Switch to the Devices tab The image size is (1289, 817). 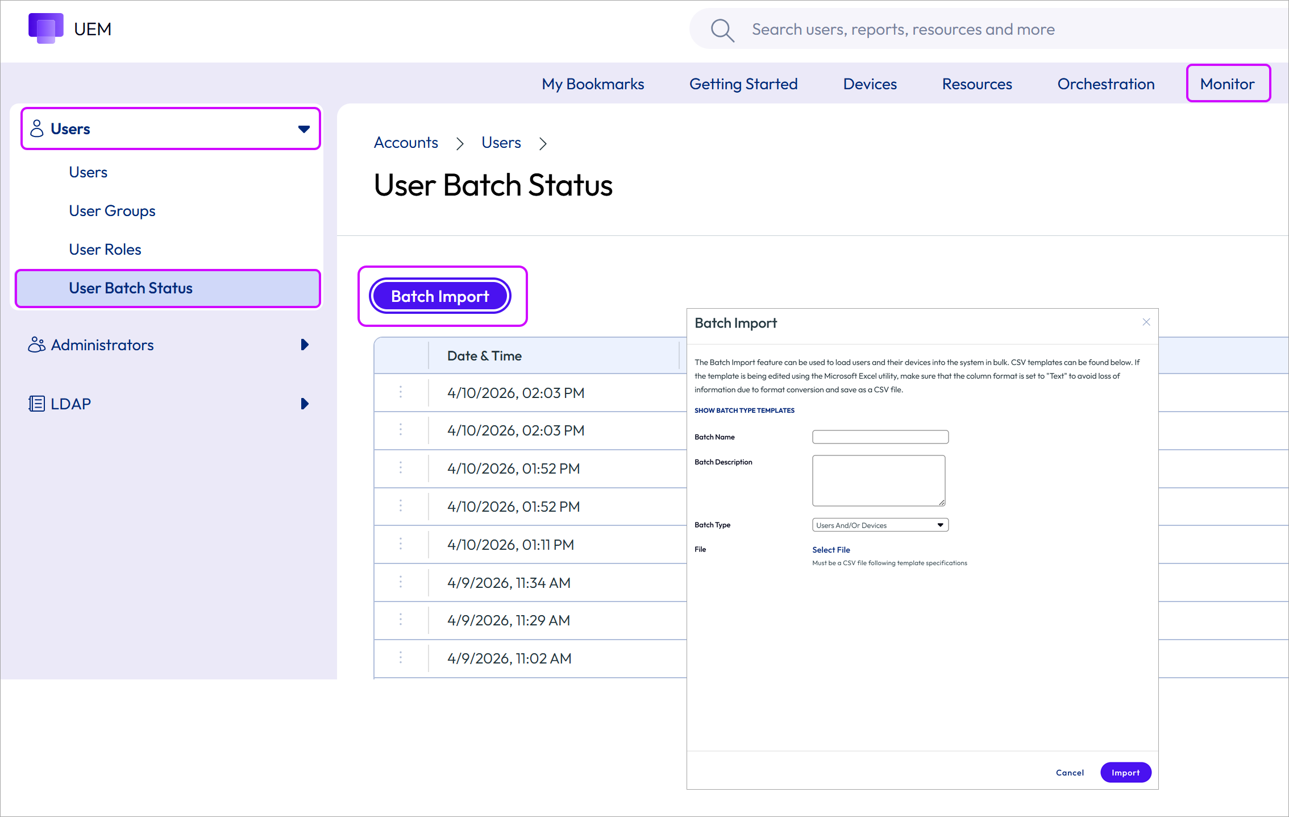point(870,84)
